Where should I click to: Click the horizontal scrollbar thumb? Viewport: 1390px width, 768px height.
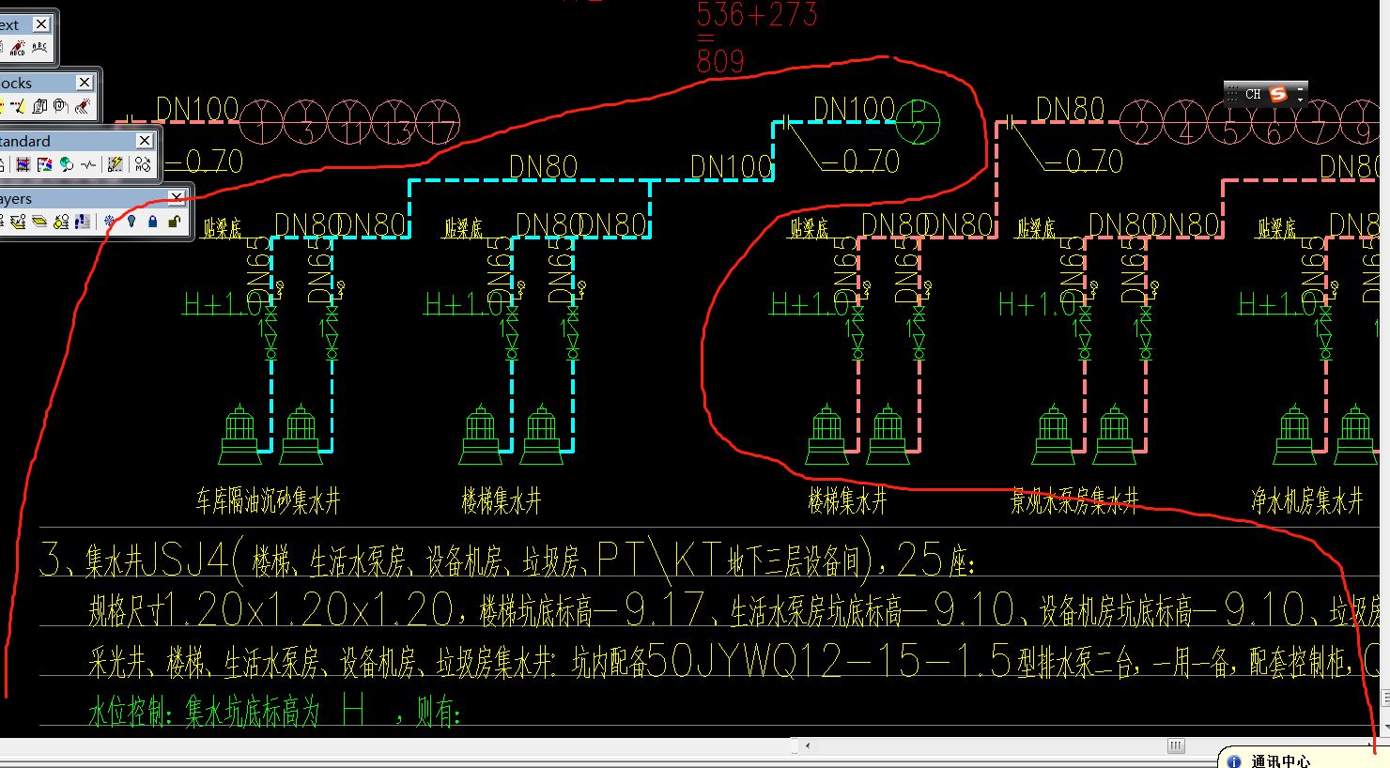click(x=1176, y=746)
